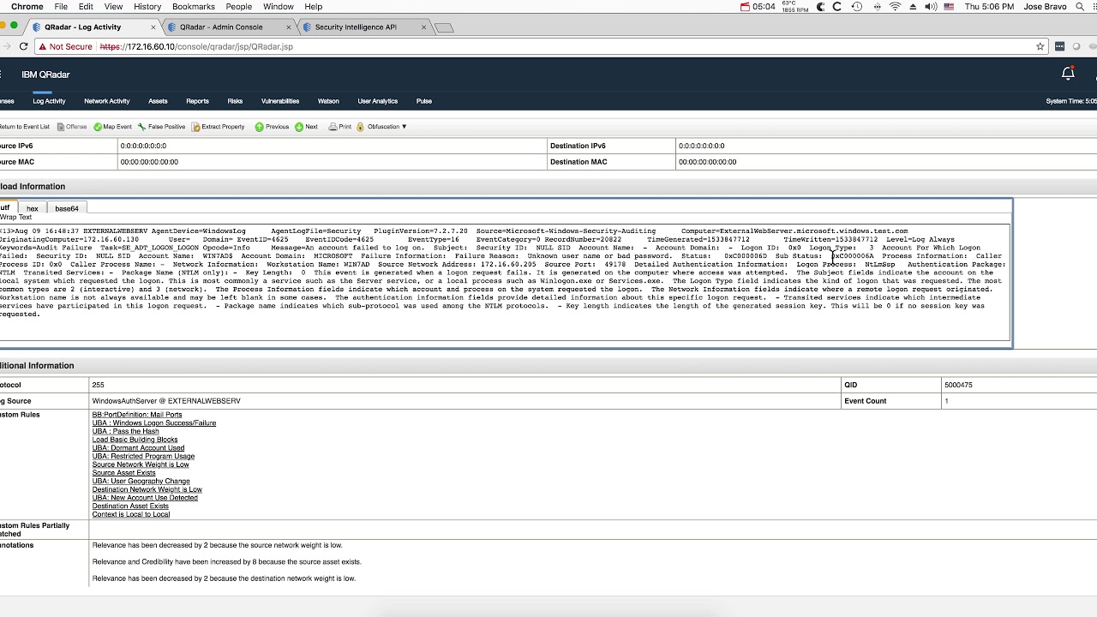Expand the Obfuscation dropdown arrow
Image resolution: width=1097 pixels, height=617 pixels.
click(x=405, y=127)
